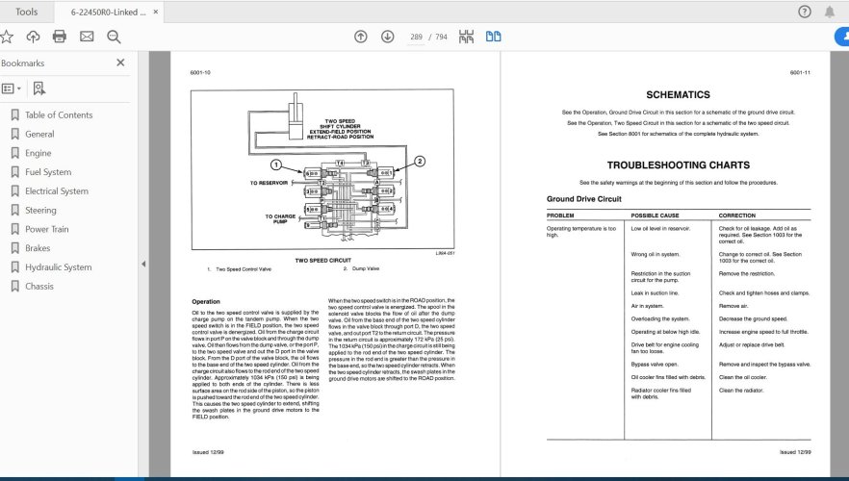Open the General bookmark

coord(39,134)
